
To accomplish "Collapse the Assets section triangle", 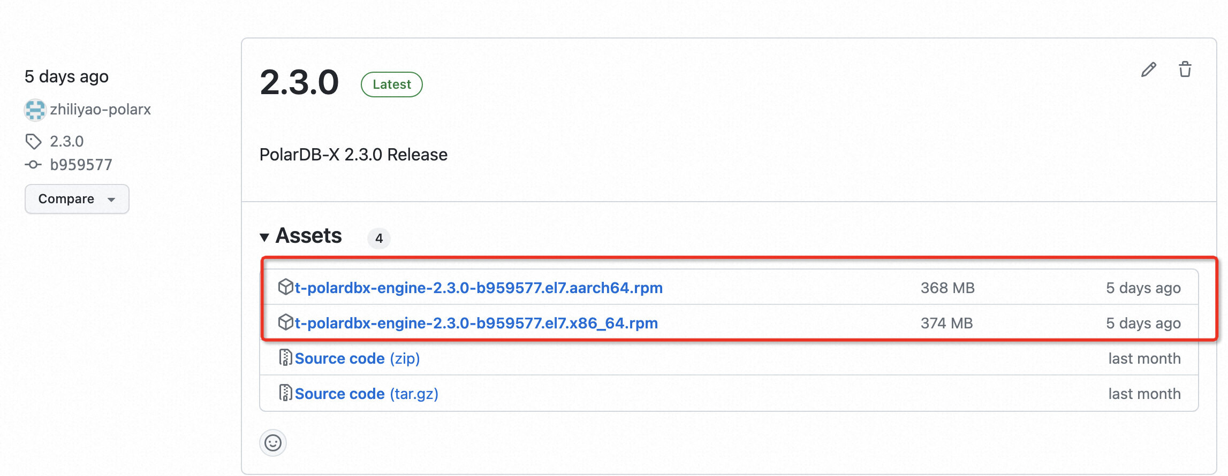I will tap(264, 237).
